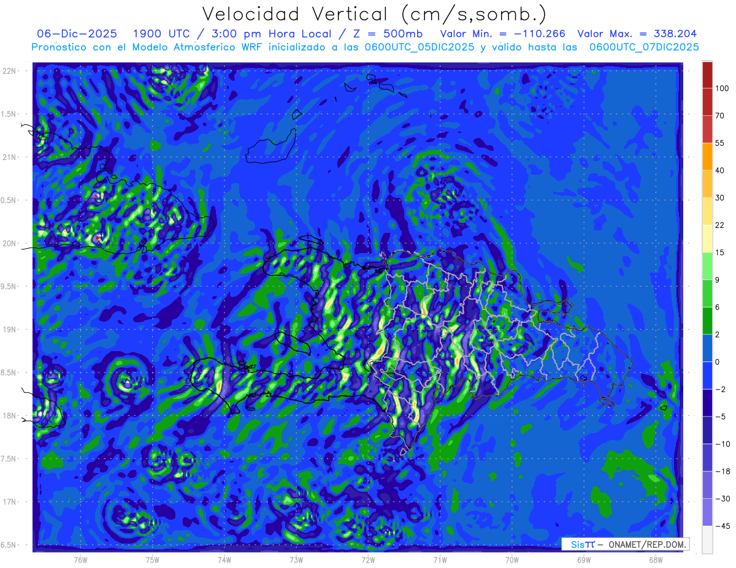Click the '74W' longitude label
Screen dimensions: 736x568
[224, 559]
